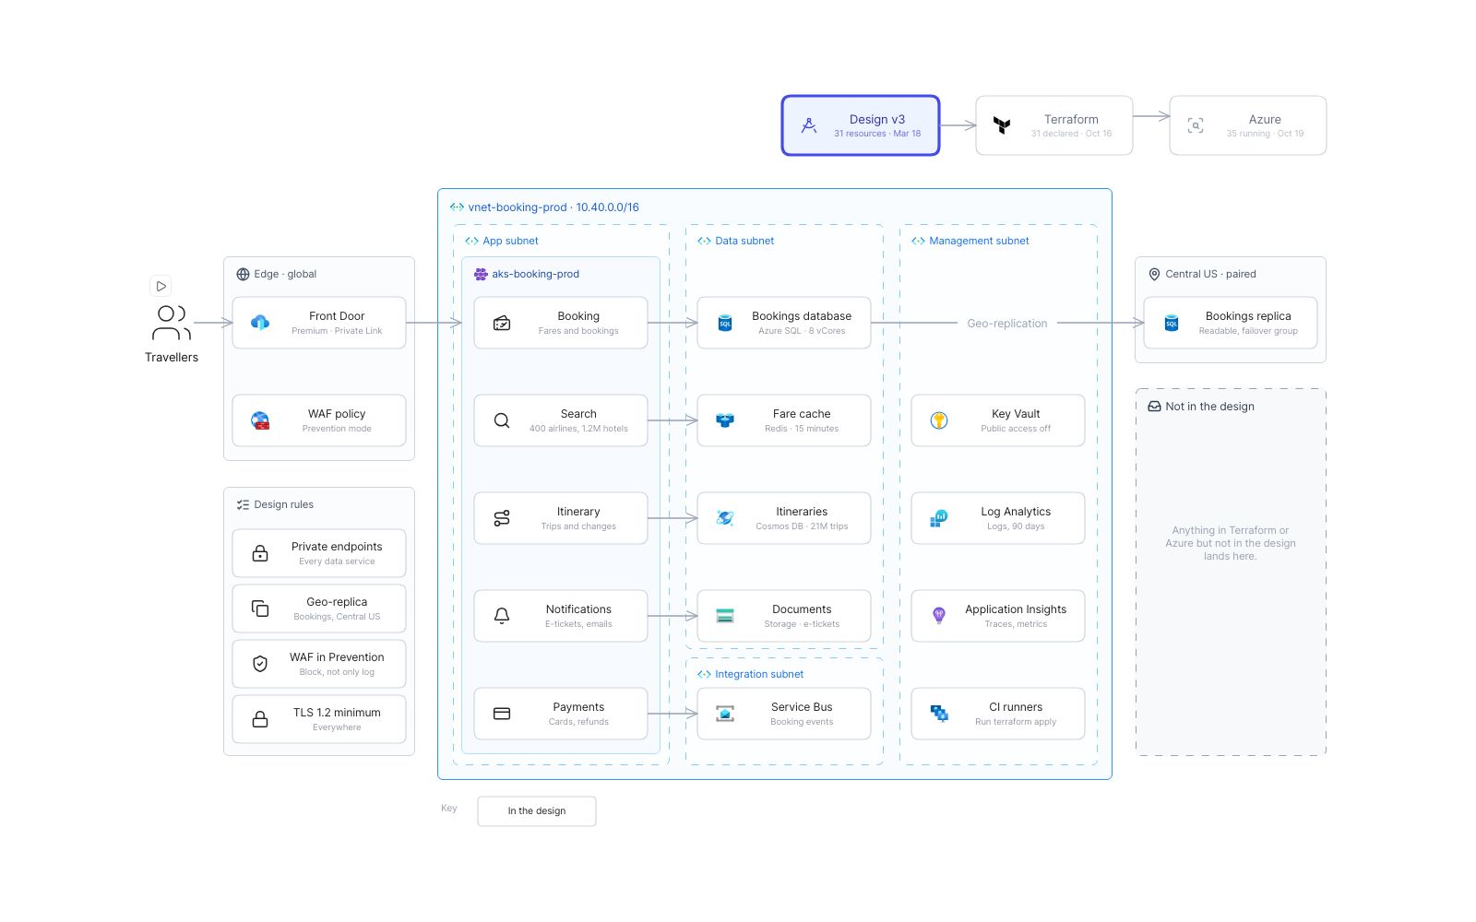Click the Application Insights lightbulb icon
This screenshot has height=922, width=1476.
tap(939, 616)
